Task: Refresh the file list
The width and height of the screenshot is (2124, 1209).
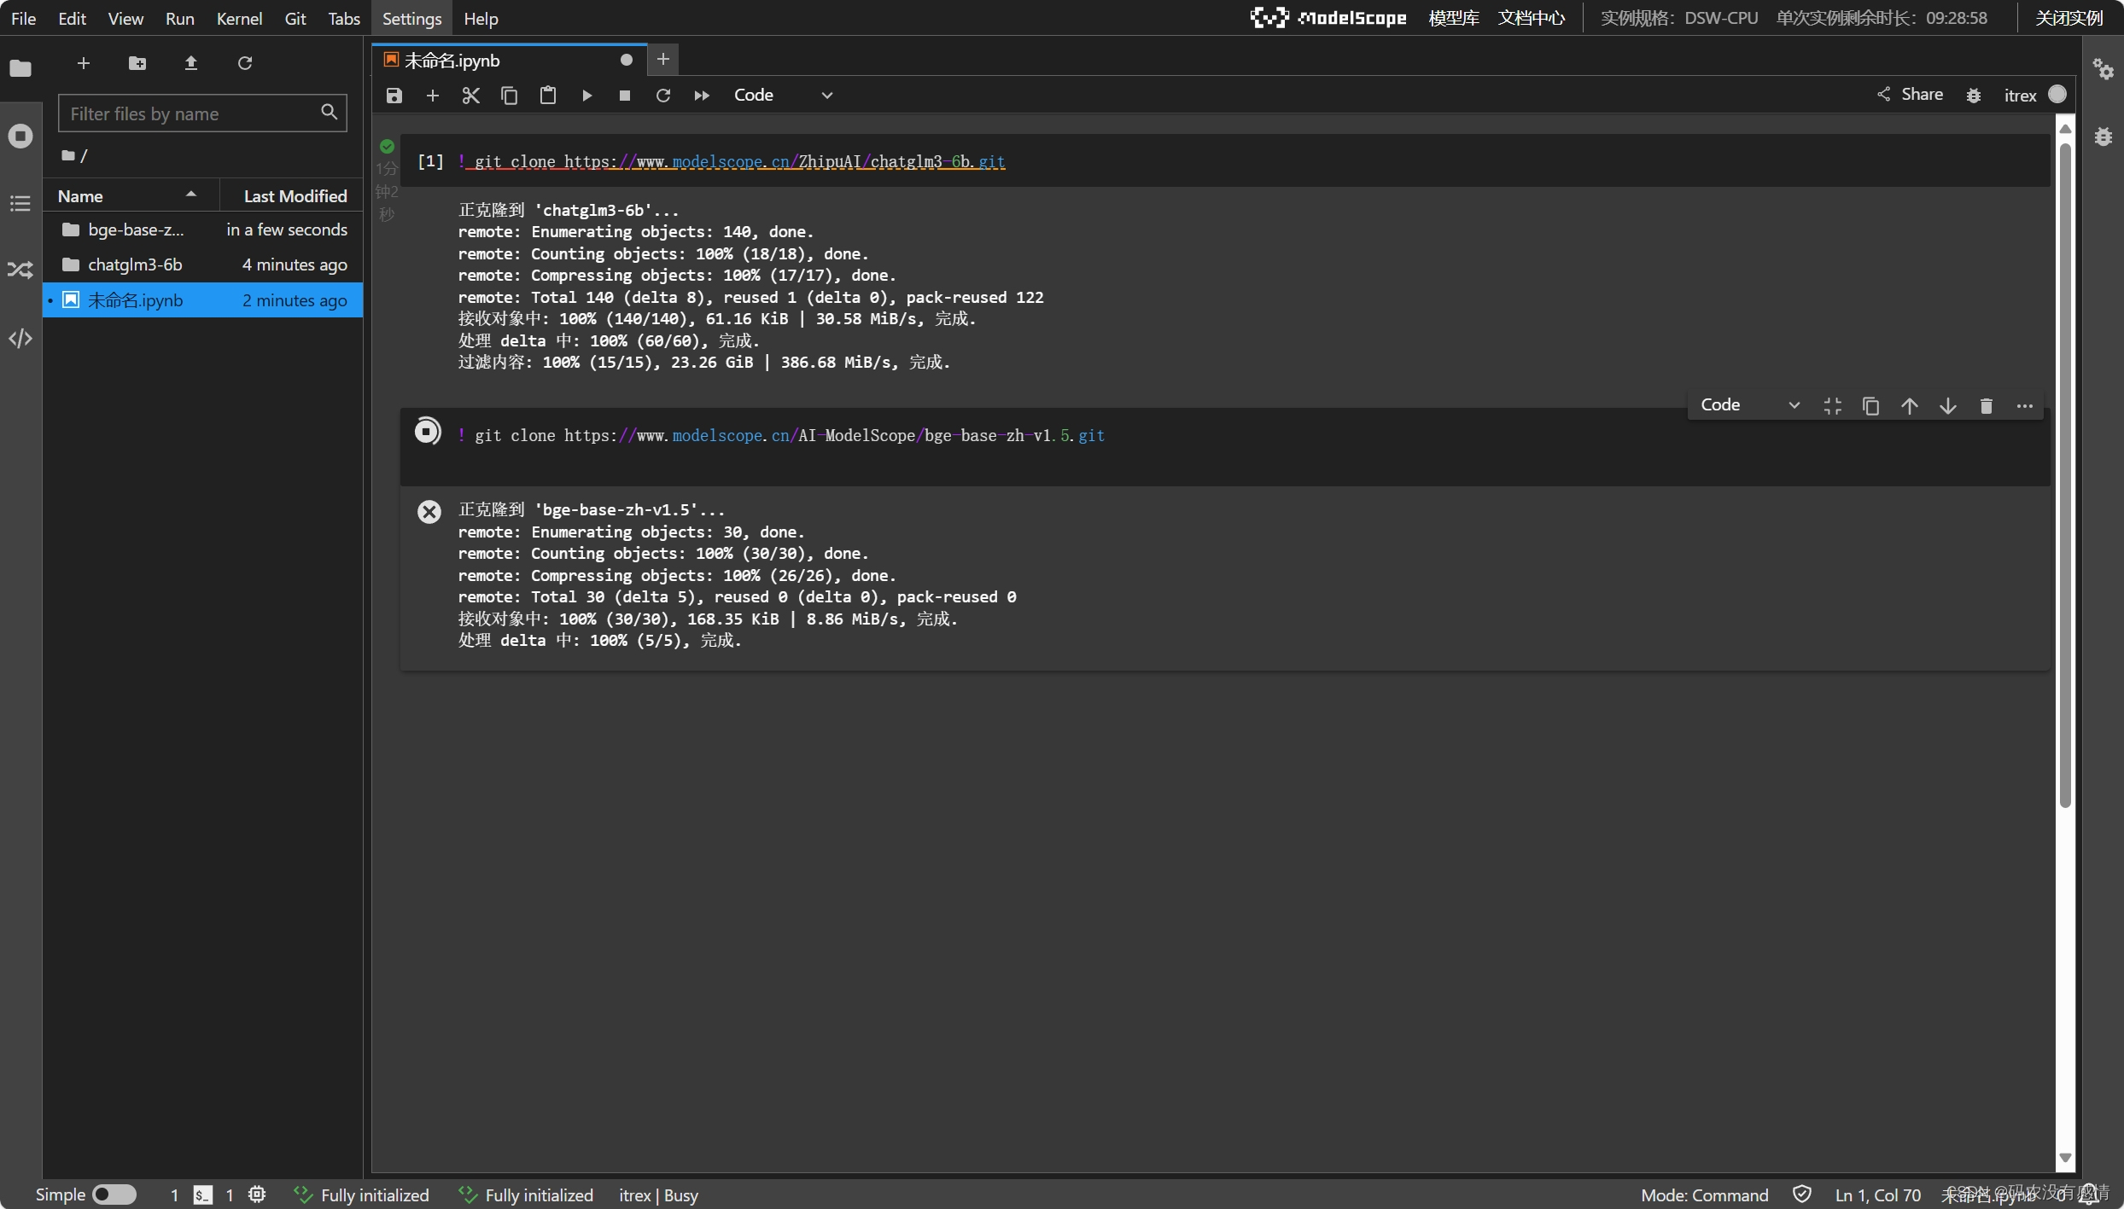Action: click(x=245, y=63)
